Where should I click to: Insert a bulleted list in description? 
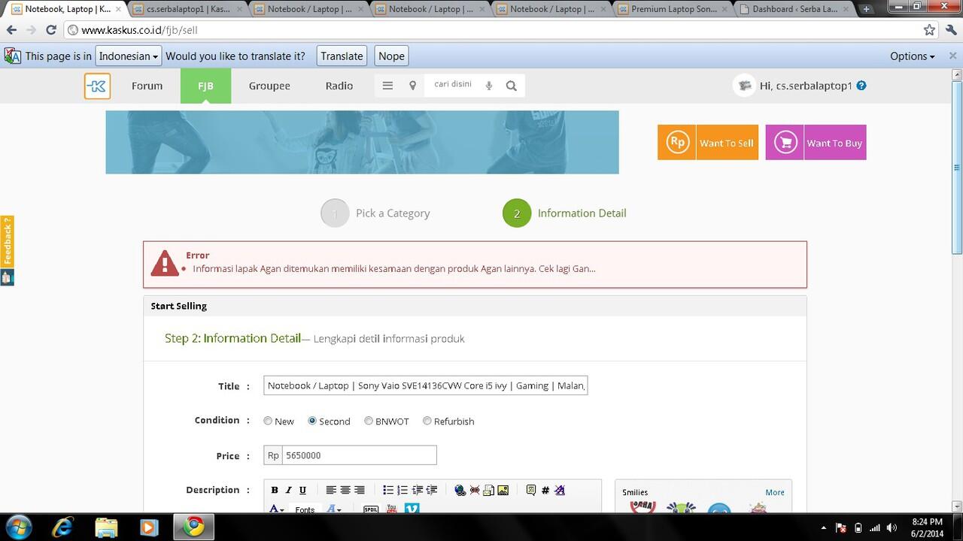(x=388, y=490)
